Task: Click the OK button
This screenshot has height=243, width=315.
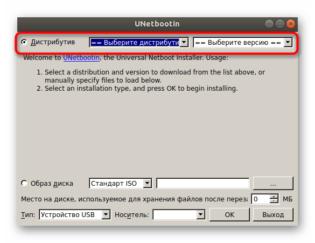Action: (x=229, y=214)
